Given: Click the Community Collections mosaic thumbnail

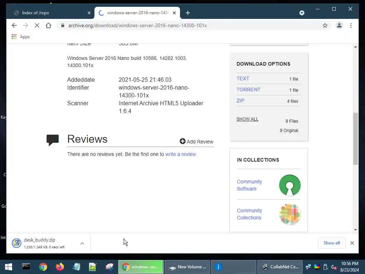Looking at the screenshot, I should pos(290,214).
